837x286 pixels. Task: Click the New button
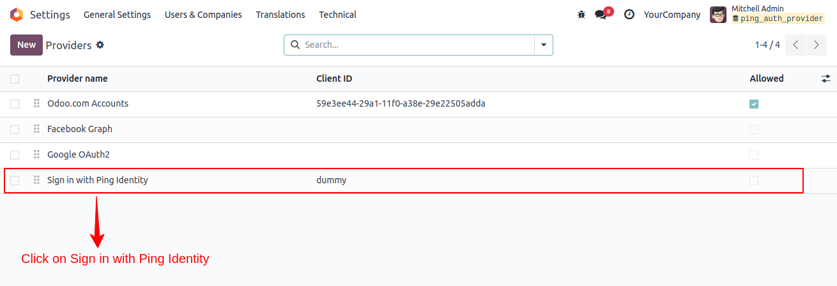(26, 45)
